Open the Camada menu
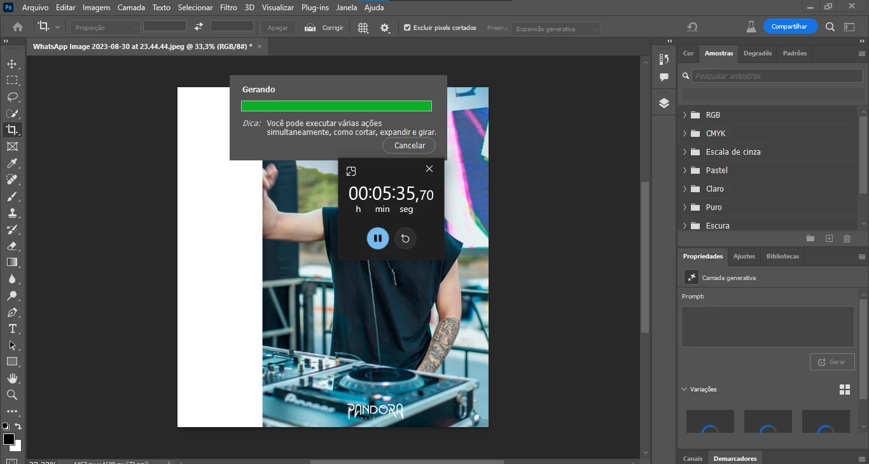Viewport: 869px width, 464px height. [x=131, y=8]
